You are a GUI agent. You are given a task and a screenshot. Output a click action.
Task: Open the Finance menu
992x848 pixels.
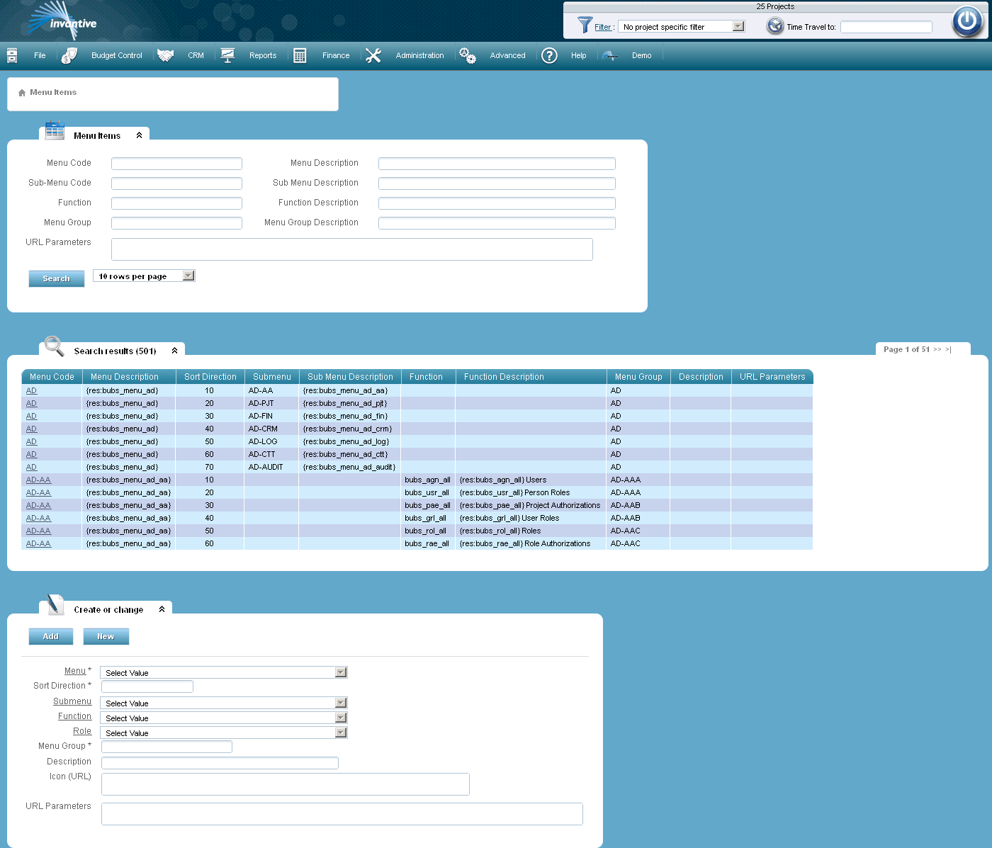[x=336, y=55]
